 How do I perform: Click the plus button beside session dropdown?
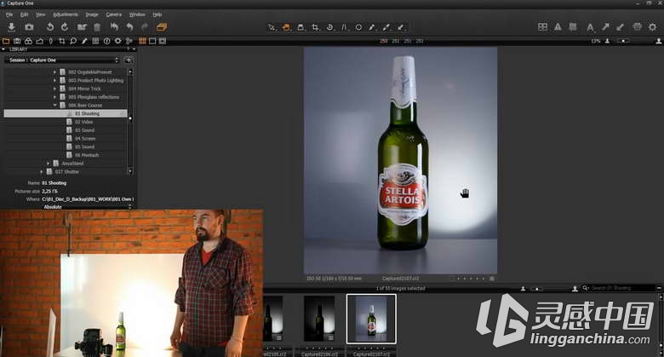[129, 60]
